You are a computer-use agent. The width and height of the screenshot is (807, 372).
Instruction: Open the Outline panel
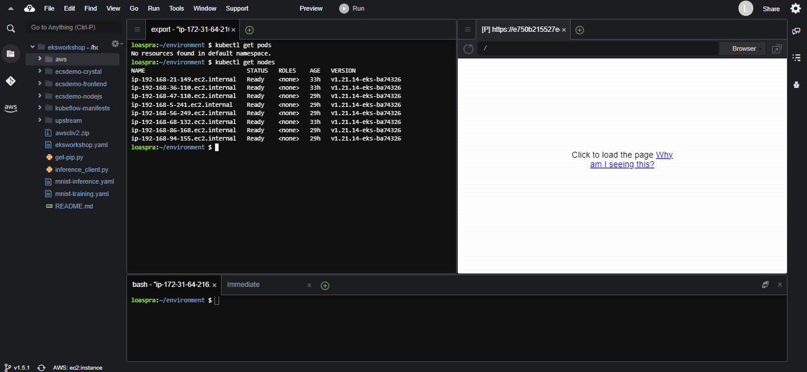[796, 58]
